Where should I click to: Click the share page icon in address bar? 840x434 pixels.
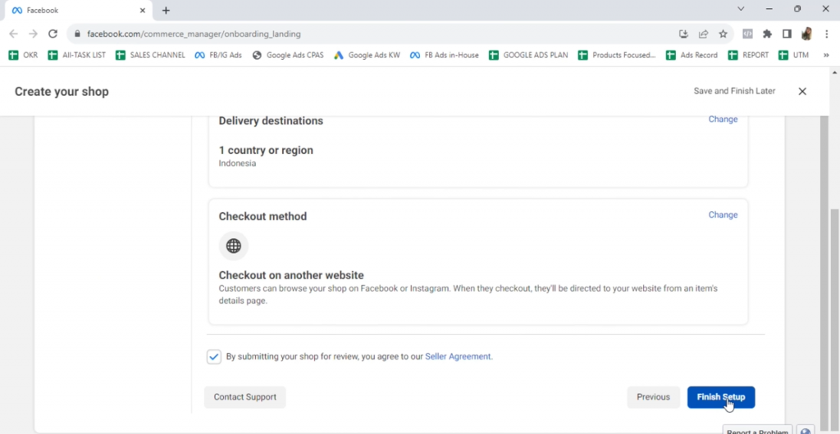tap(703, 34)
